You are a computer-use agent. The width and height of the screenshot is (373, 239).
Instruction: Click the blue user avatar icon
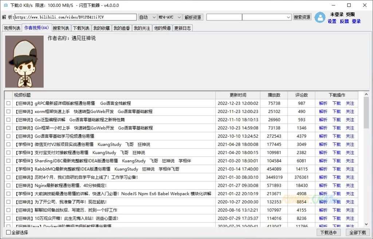click(320, 17)
